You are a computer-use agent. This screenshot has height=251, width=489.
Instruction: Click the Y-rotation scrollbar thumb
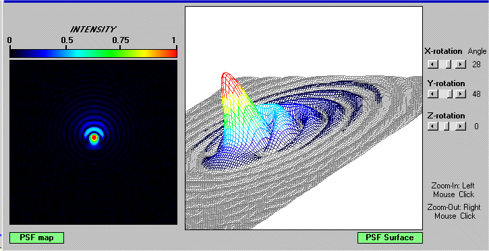click(450, 94)
